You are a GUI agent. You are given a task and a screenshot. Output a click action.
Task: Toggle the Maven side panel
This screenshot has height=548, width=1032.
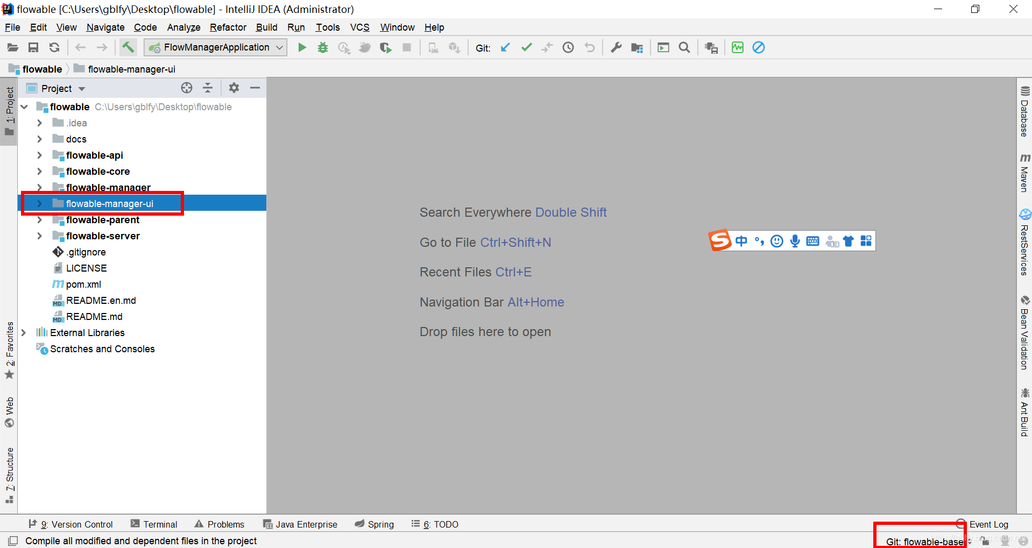point(1024,173)
